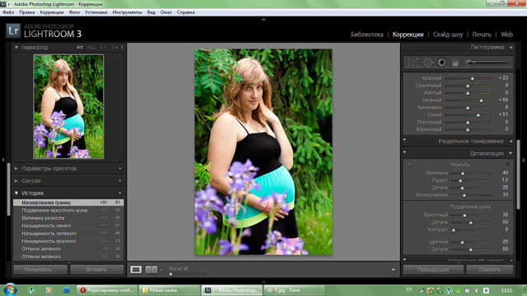
Task: Open 1.jpg - Paint taskbar window
Action: (295, 290)
